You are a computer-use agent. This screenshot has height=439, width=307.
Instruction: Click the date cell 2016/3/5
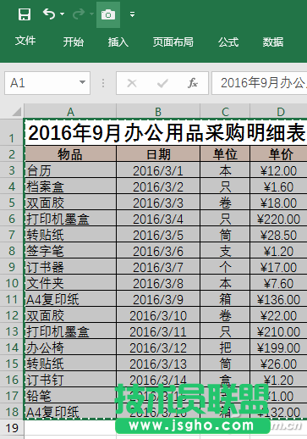click(x=158, y=235)
